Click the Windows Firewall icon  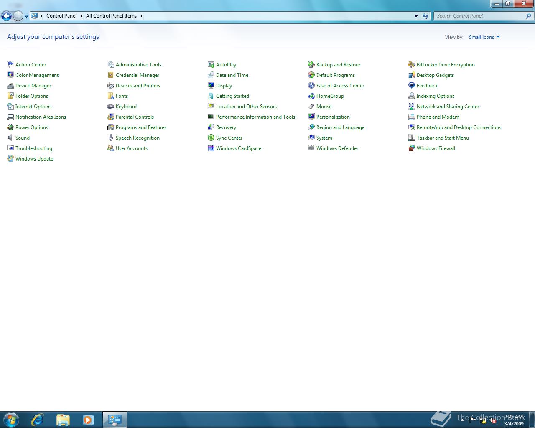[412, 148]
